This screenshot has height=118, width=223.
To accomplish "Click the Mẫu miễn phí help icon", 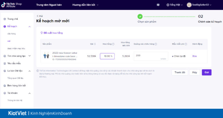I will [186, 44].
